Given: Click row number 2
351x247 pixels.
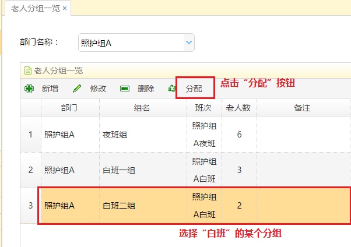Looking at the screenshot, I should (x=30, y=170).
